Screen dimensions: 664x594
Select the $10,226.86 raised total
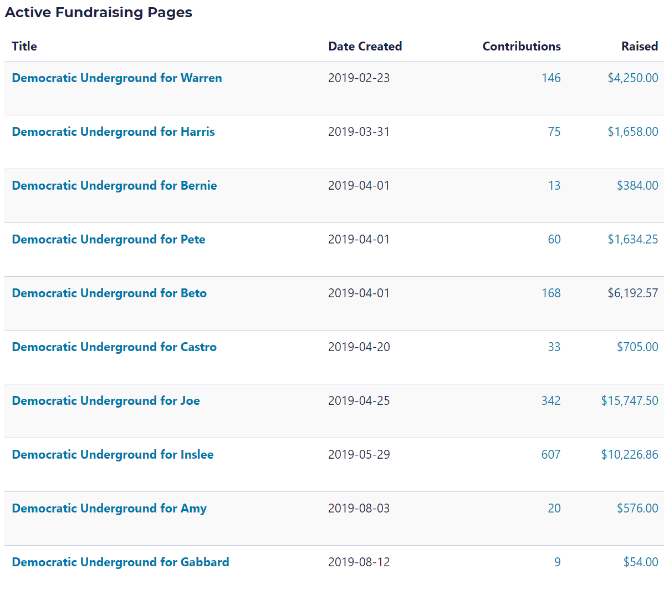tap(629, 455)
